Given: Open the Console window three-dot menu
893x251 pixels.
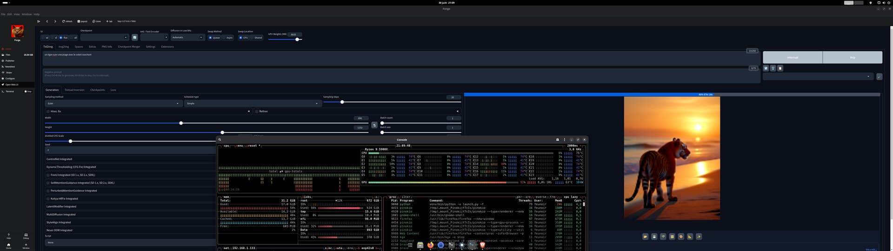Looking at the screenshot, I should (565, 139).
